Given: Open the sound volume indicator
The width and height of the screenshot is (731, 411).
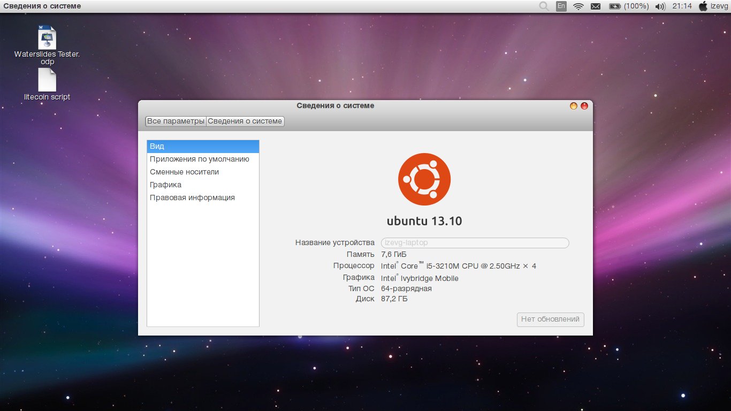Looking at the screenshot, I should coord(660,6).
